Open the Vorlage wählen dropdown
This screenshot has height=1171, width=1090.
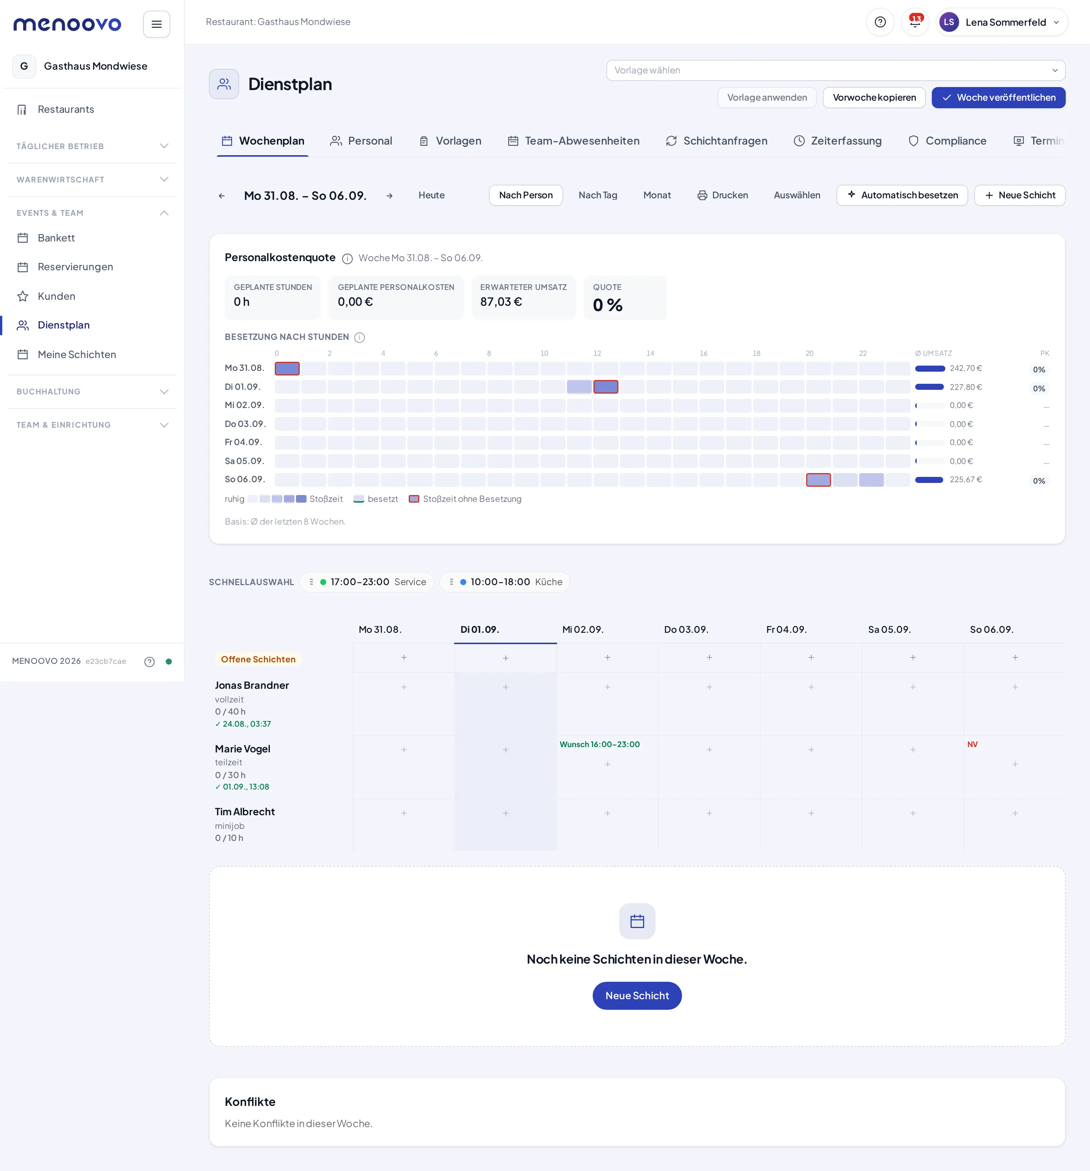click(x=835, y=70)
